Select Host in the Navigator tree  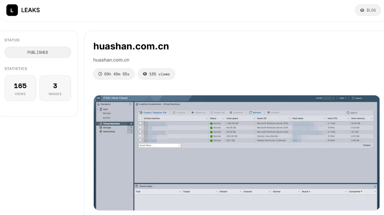coord(105,109)
